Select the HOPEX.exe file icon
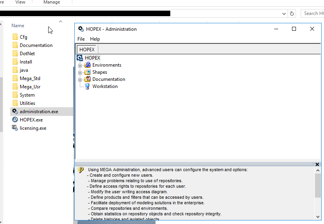Image resolution: width=324 pixels, height=224 pixels. [15, 120]
